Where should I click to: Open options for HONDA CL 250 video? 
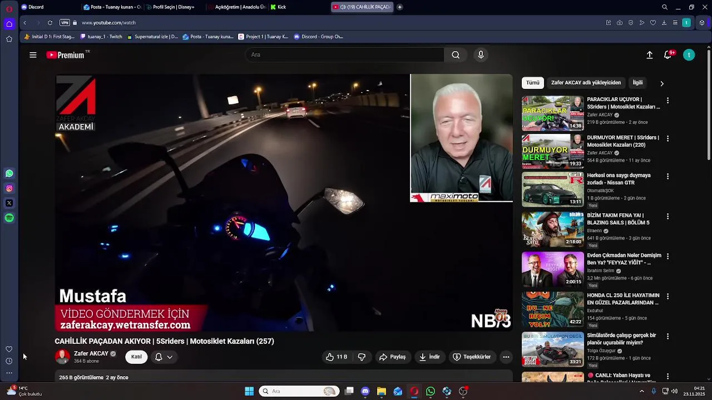point(667,296)
